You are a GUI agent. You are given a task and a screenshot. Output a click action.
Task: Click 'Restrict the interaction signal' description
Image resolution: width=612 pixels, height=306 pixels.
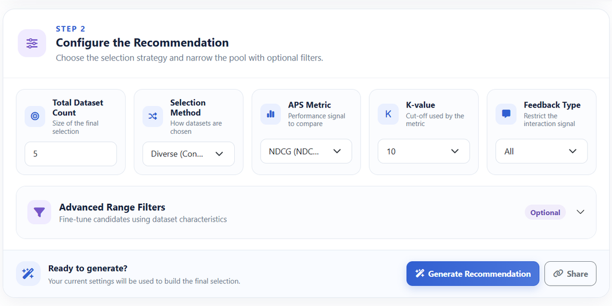coord(550,120)
